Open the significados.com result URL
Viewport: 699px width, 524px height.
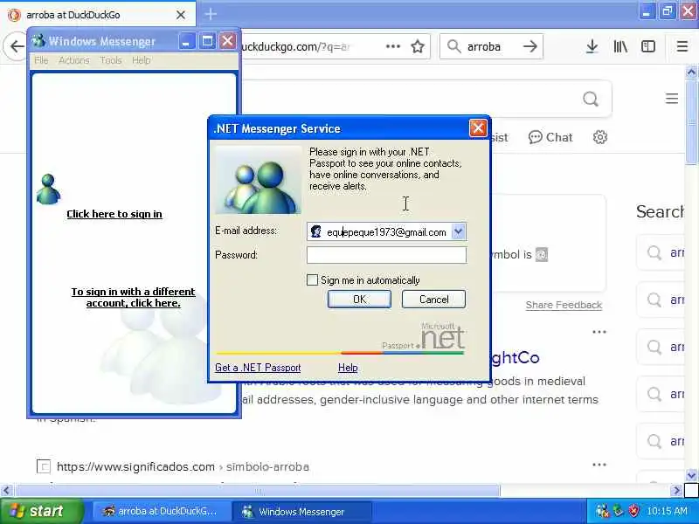point(183,466)
